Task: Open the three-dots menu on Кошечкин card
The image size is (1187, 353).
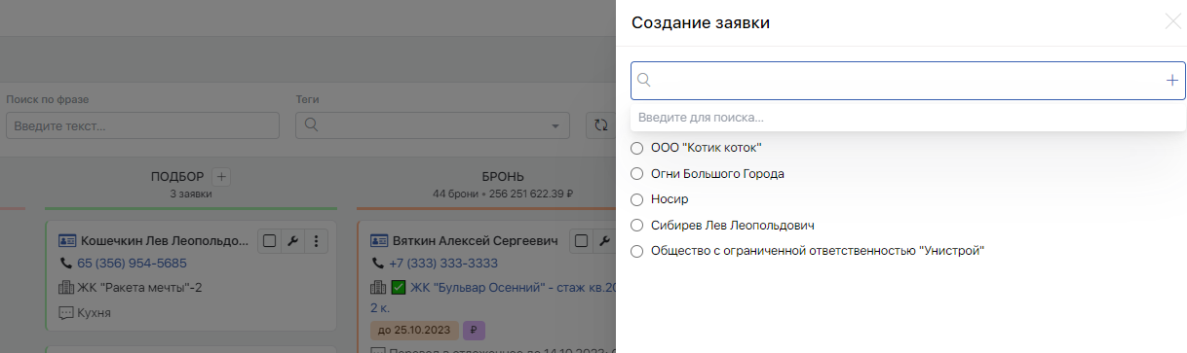Action: click(315, 241)
